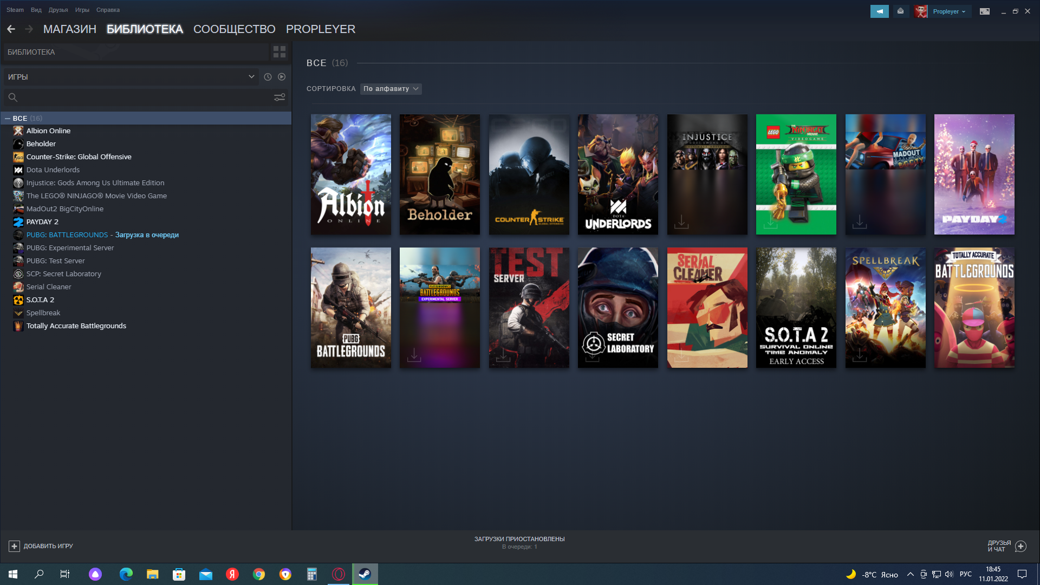Viewport: 1040px width, 585px height.
Task: Open Counter-Strike cover thumbnail
Action: click(x=529, y=174)
